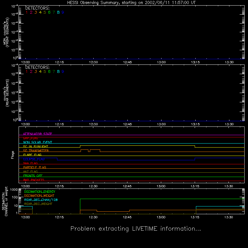Screen dimensions: 248x248
Task: Click the 1000 tick label on decimation axis
Action: point(14,190)
